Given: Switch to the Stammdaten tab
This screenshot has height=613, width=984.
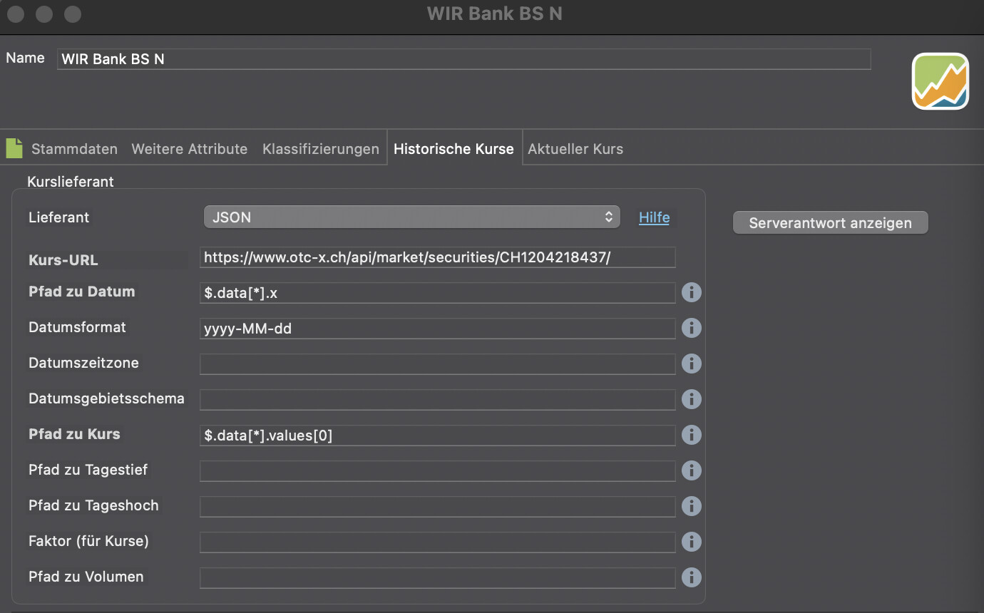Looking at the screenshot, I should click(74, 149).
